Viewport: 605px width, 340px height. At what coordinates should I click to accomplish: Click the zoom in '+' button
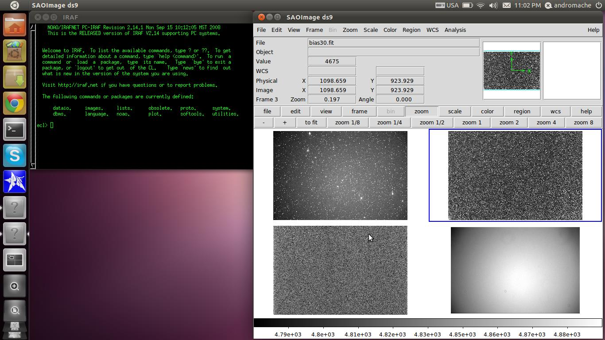[284, 122]
